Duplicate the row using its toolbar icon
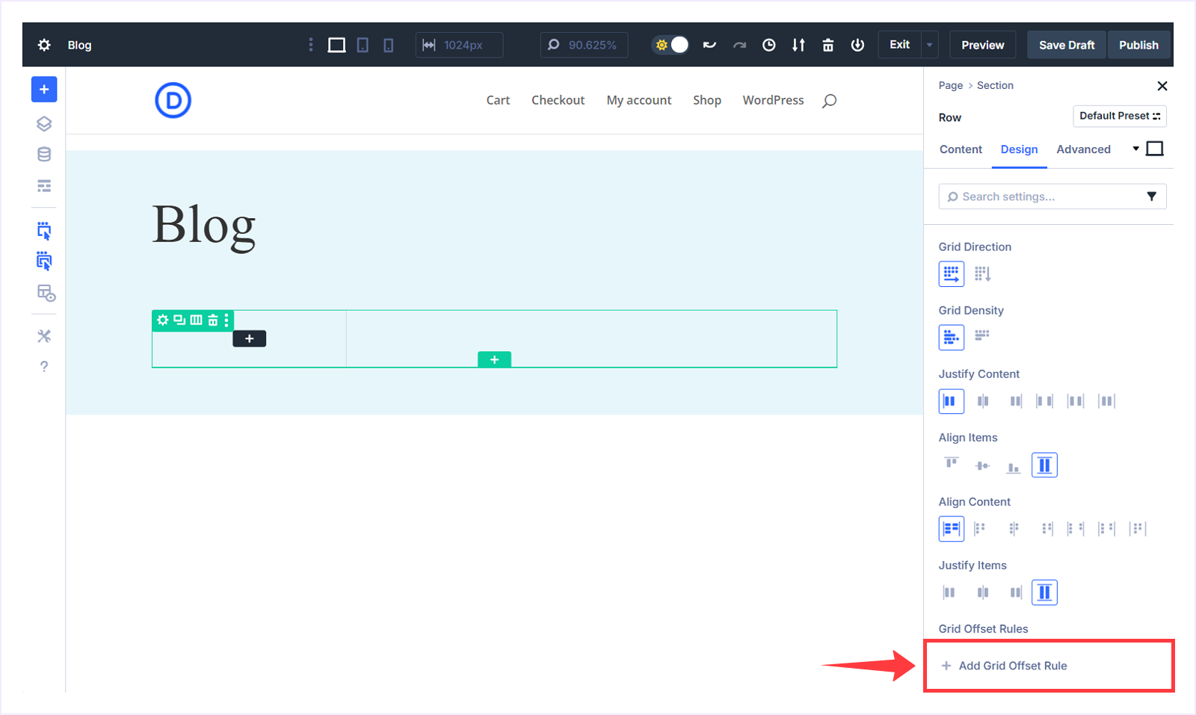The image size is (1196, 715). pos(179,321)
